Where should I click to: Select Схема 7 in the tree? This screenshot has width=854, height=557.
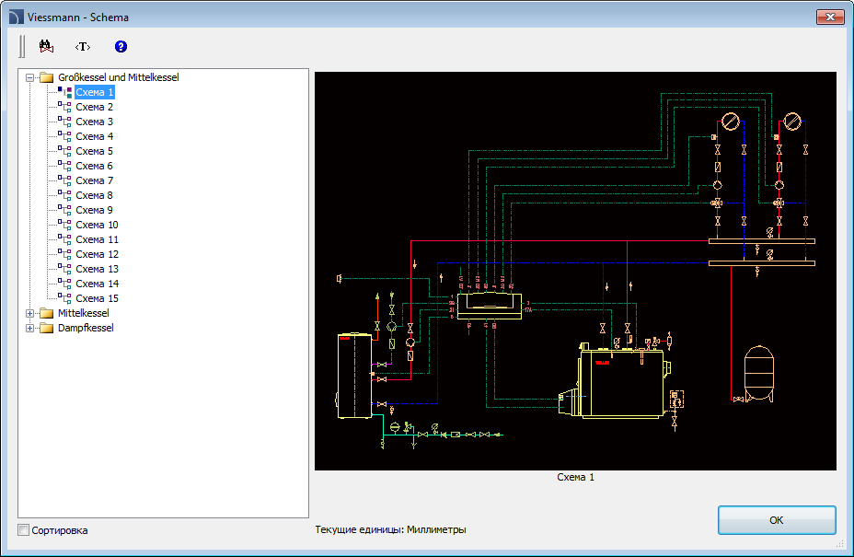point(94,180)
